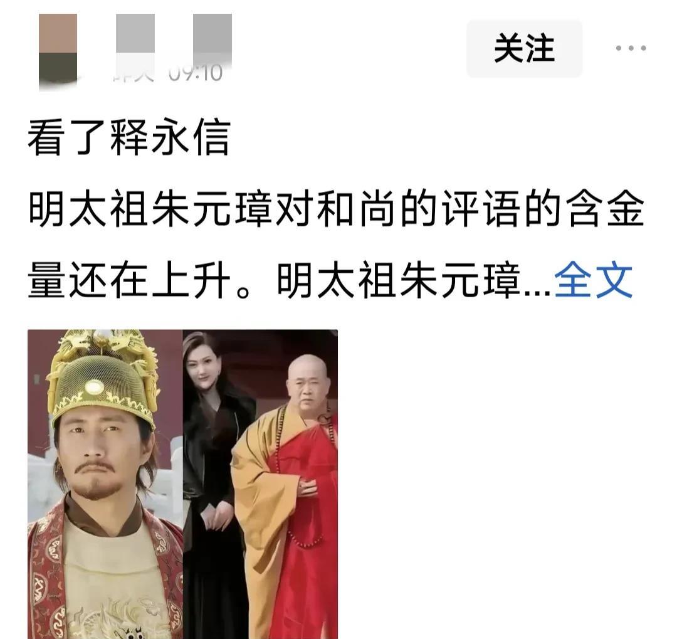Open the poster's blurred avatar
This screenshot has height=639, width=677.
pyautogui.click(x=58, y=51)
